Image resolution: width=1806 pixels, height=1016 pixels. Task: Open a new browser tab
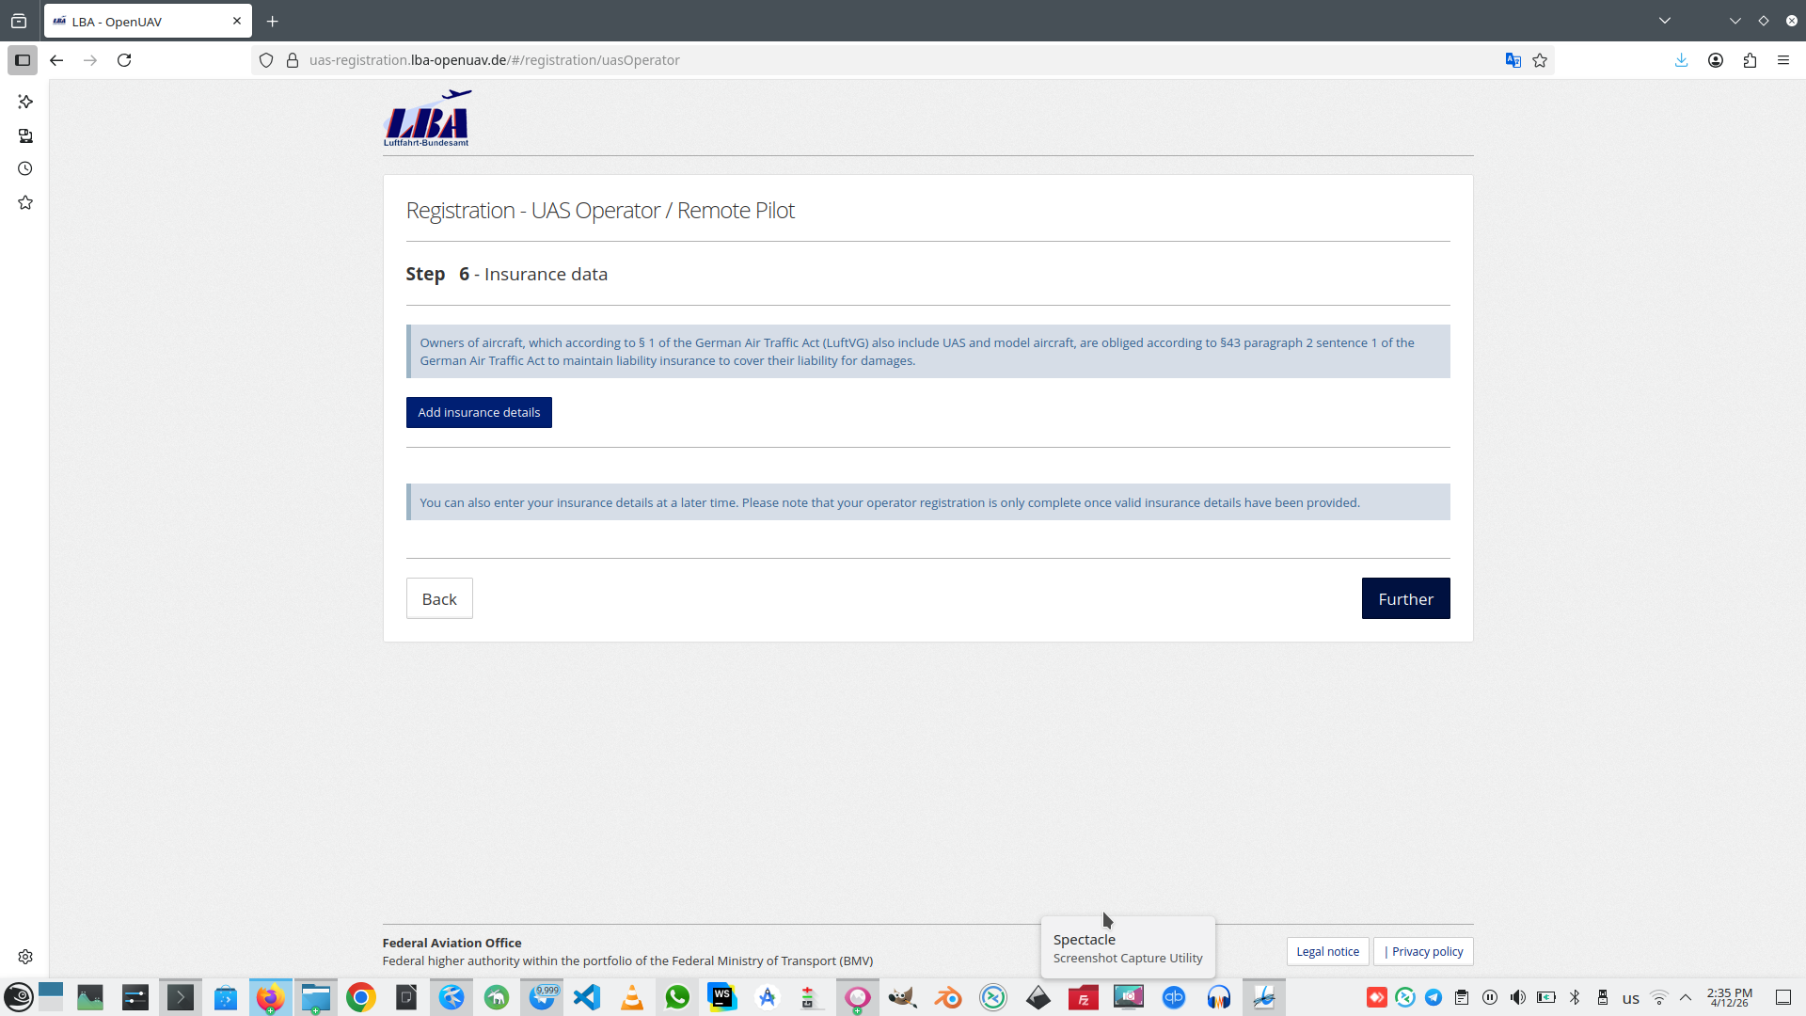tap(273, 22)
